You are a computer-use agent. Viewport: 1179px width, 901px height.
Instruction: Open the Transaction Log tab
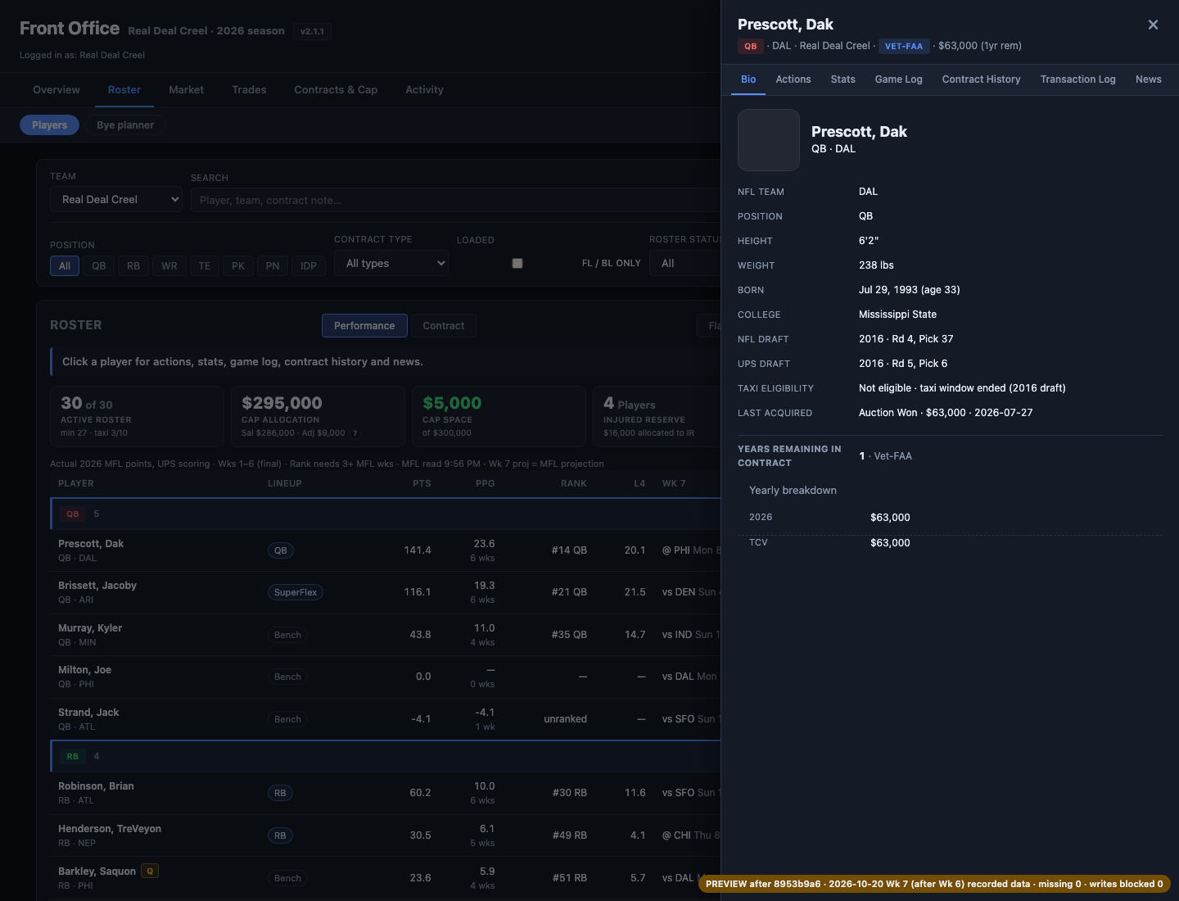(x=1077, y=79)
